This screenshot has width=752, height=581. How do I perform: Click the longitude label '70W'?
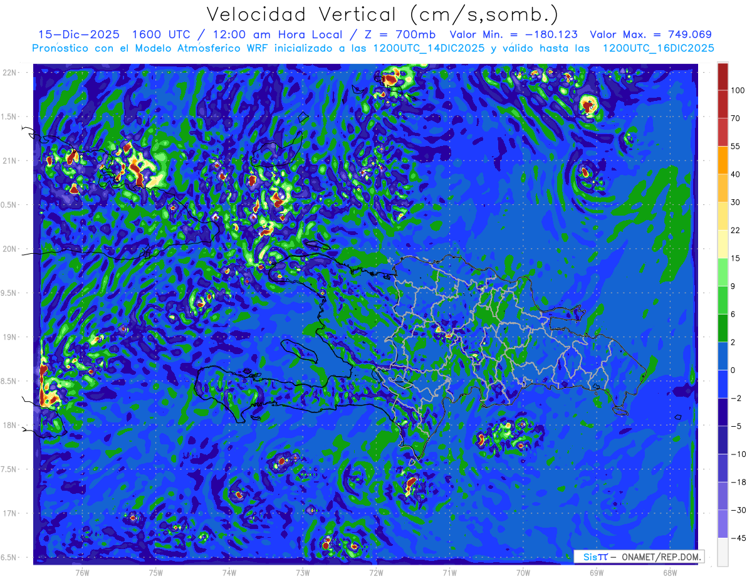pos(523,573)
